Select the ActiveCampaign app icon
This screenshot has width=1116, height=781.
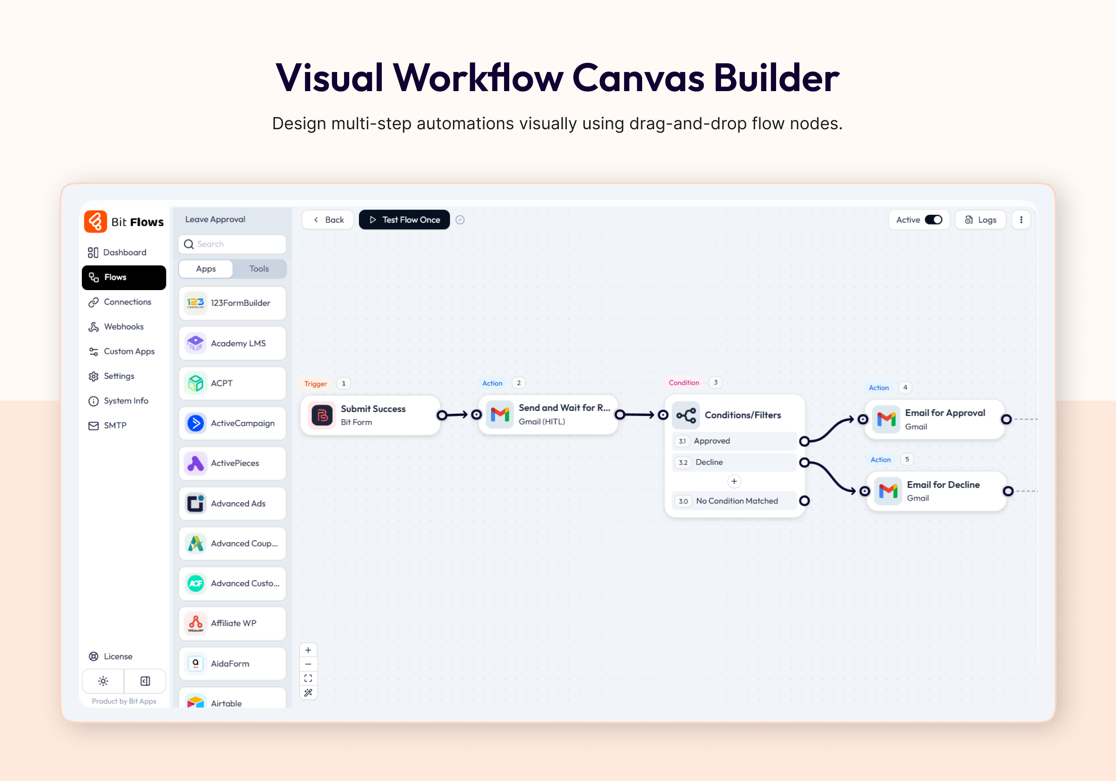tap(195, 424)
